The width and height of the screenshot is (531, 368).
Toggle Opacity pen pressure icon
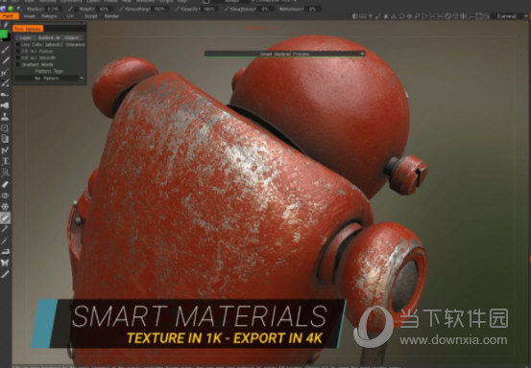[177, 9]
